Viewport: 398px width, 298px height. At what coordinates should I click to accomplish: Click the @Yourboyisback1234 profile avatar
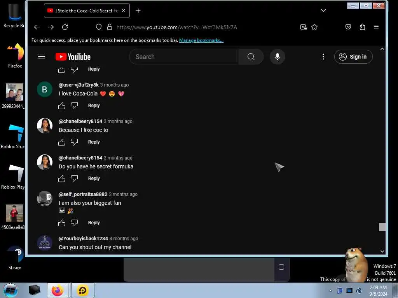[45, 243]
